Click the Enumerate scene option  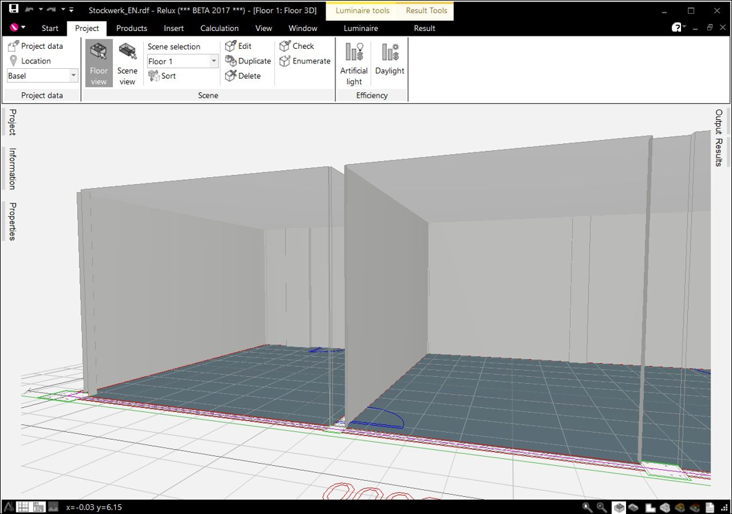(x=305, y=61)
